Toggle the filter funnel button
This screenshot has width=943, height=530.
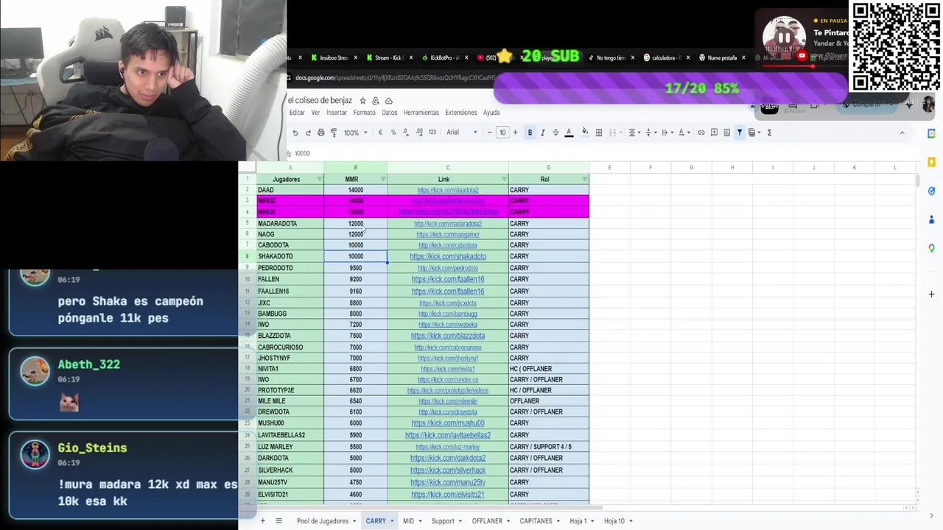click(x=740, y=132)
